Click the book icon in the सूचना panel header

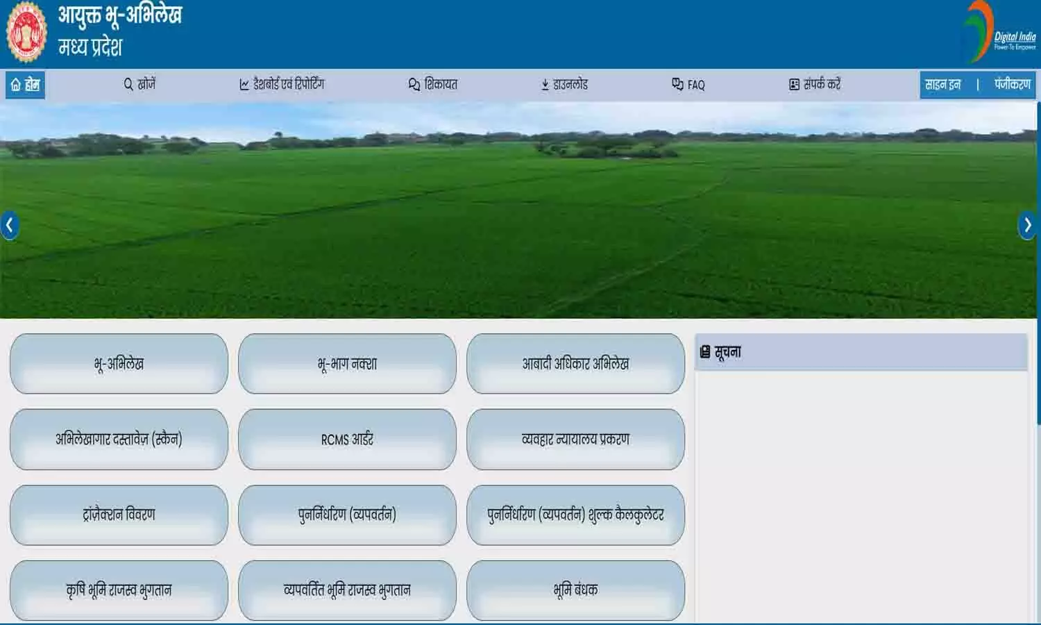pos(705,351)
